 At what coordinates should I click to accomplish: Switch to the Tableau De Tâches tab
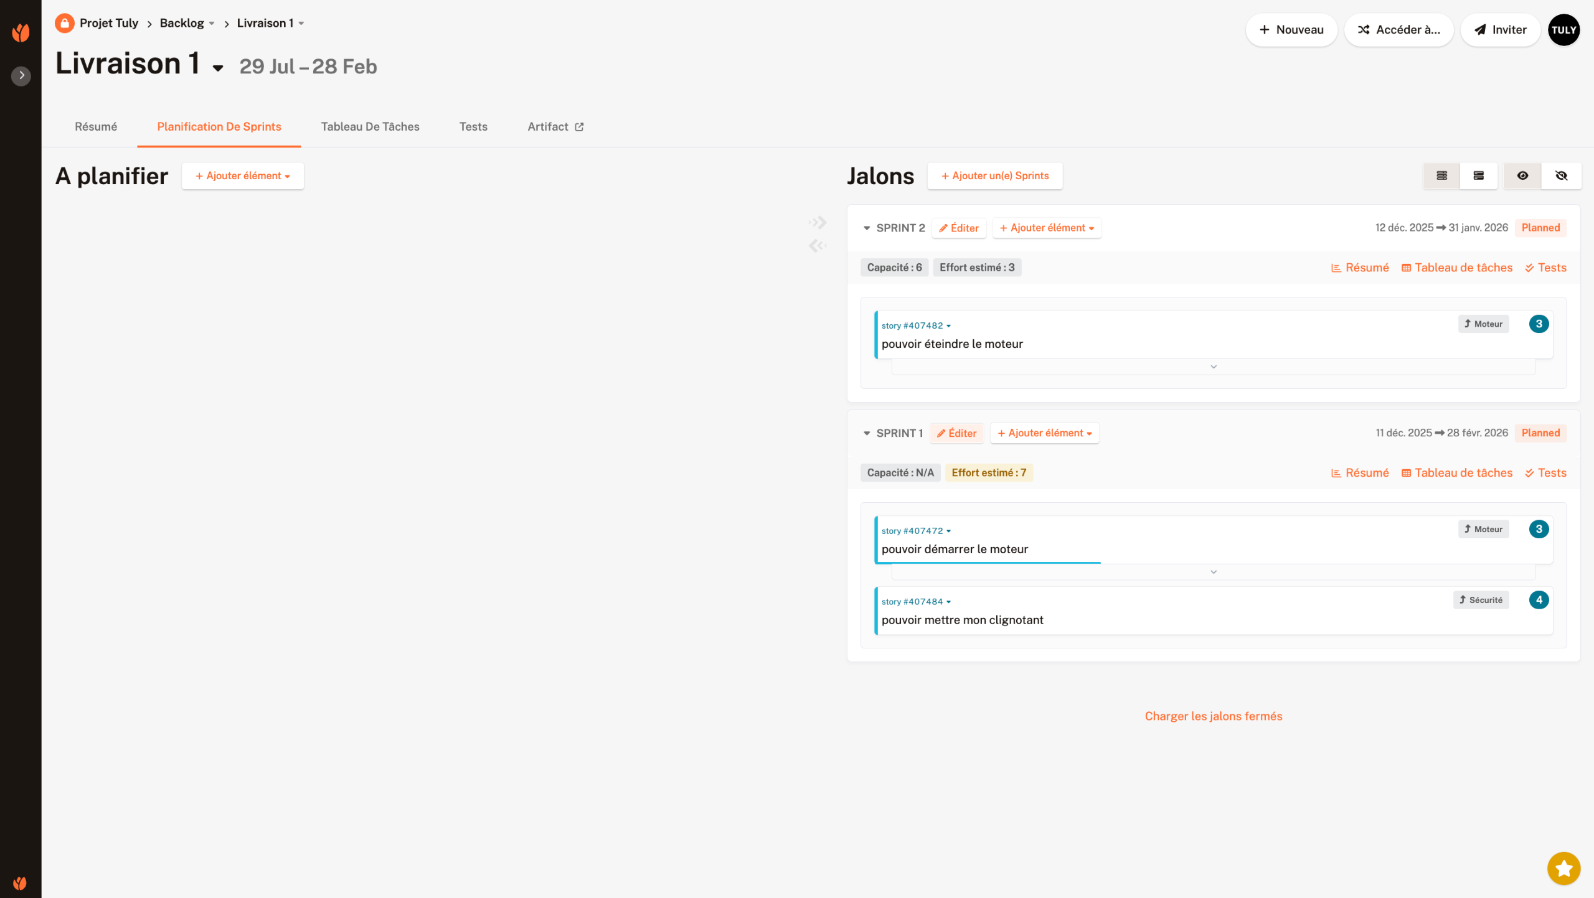tap(370, 127)
